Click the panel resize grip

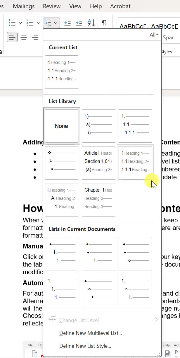click(159, 354)
